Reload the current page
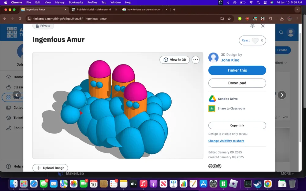306x191 pixels. pyautogui.click(x=20, y=19)
